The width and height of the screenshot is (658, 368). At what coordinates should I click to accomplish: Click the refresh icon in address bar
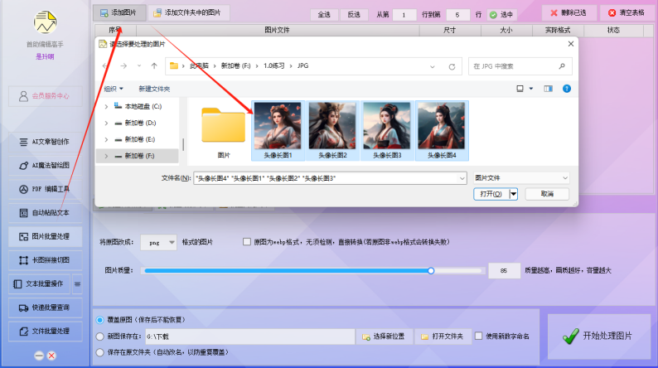(452, 66)
